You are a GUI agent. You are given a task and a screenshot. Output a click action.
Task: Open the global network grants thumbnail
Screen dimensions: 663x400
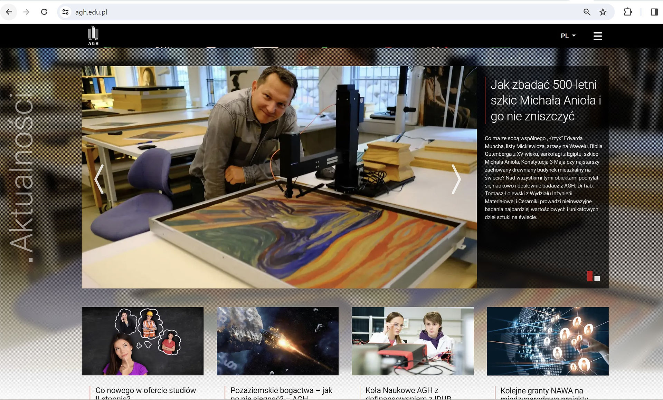click(x=548, y=341)
